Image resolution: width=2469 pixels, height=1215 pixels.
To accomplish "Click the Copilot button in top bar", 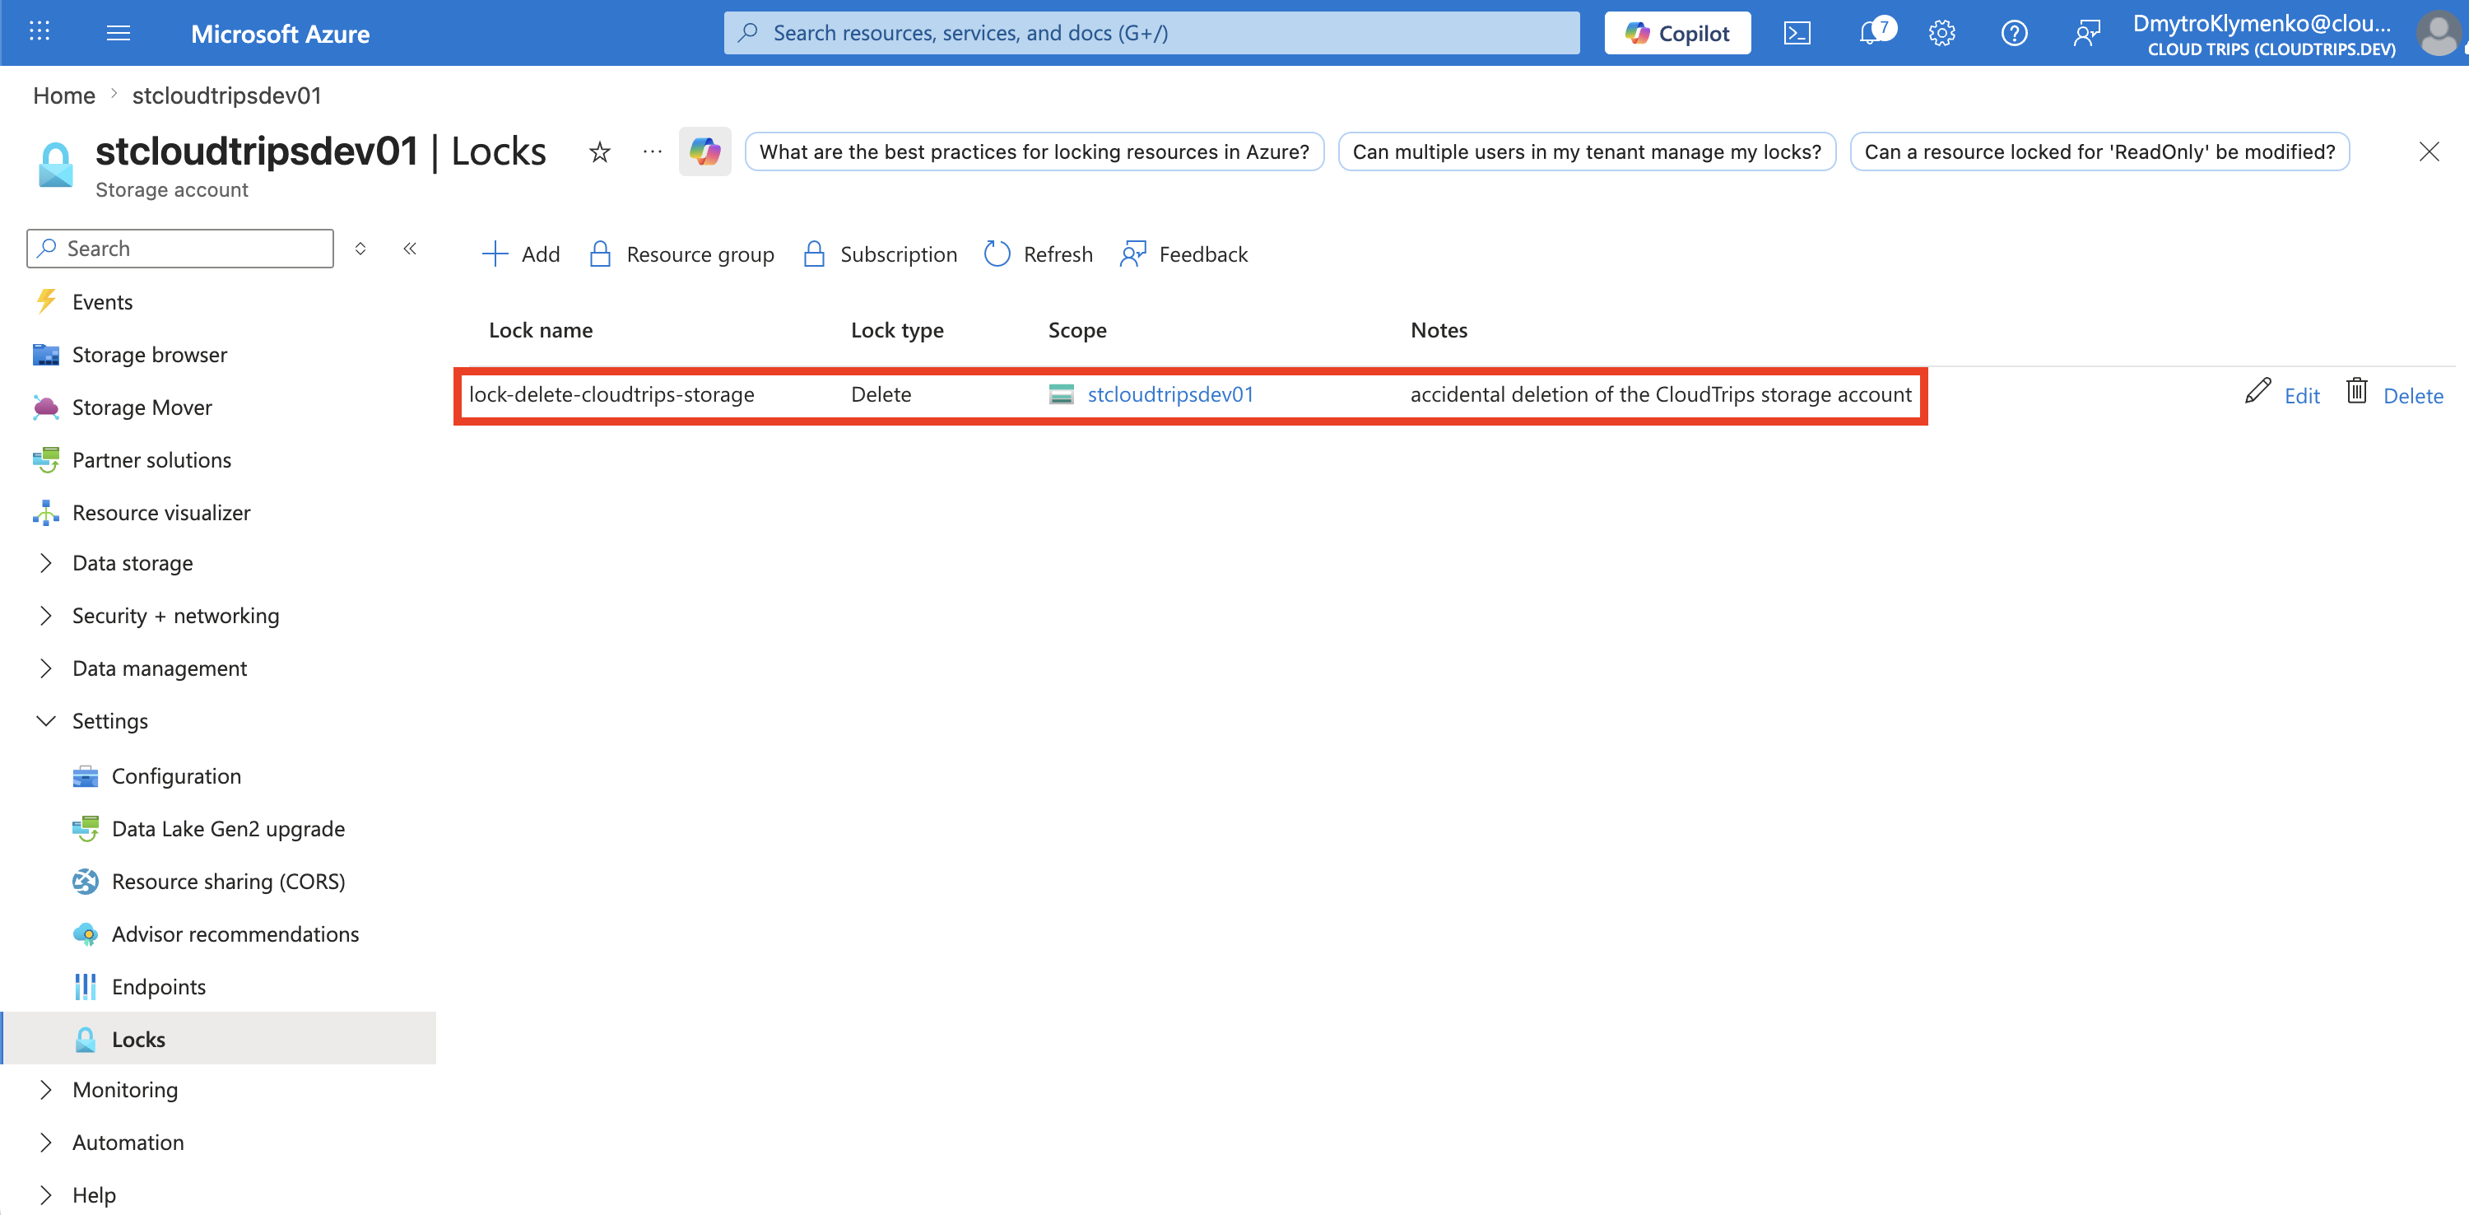I will (x=1677, y=33).
